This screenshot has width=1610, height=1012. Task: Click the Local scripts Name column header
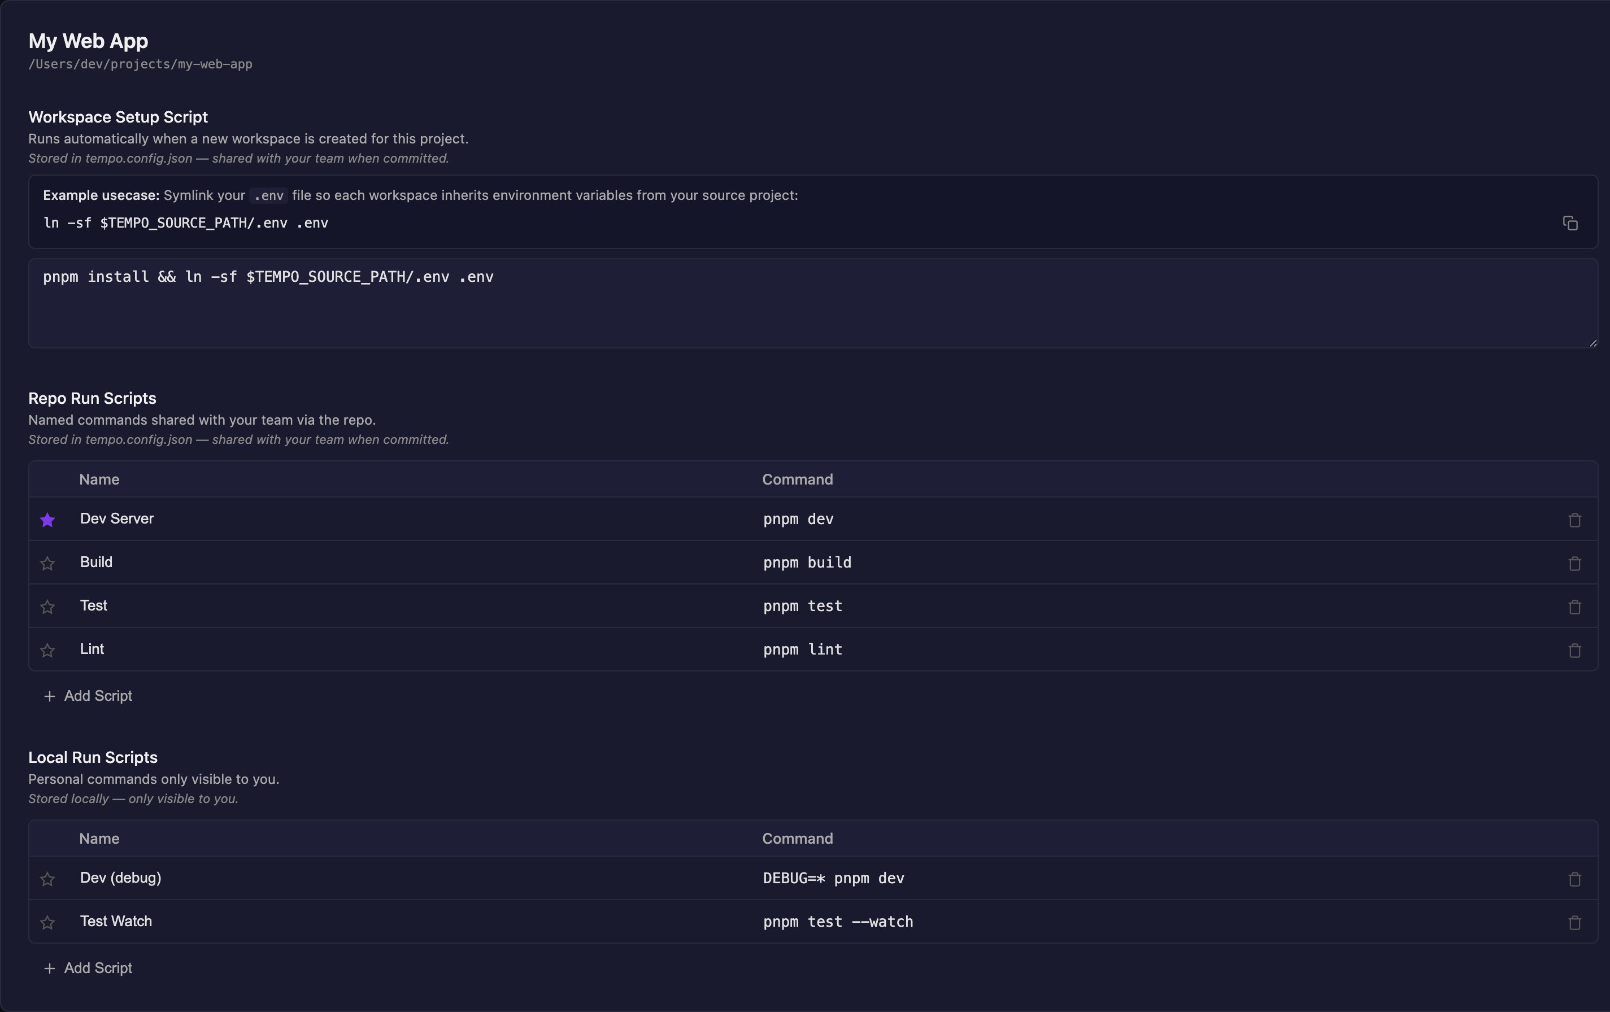(99, 838)
